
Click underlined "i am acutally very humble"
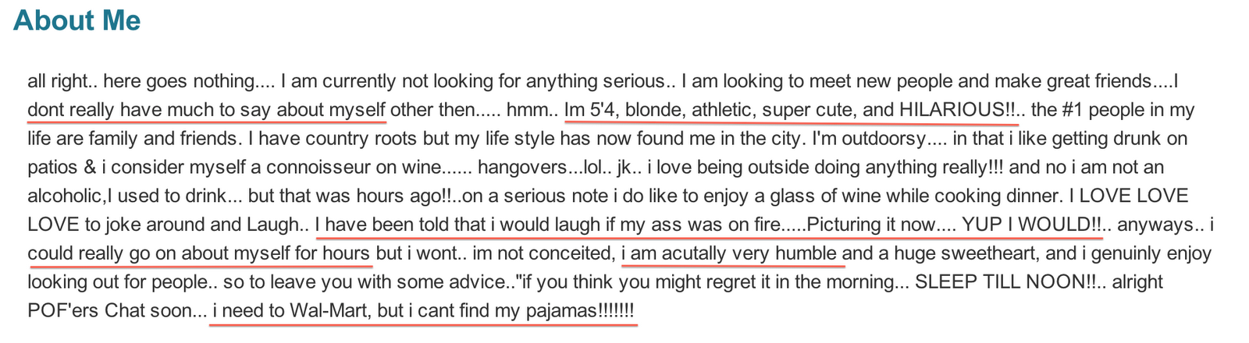coord(729,253)
